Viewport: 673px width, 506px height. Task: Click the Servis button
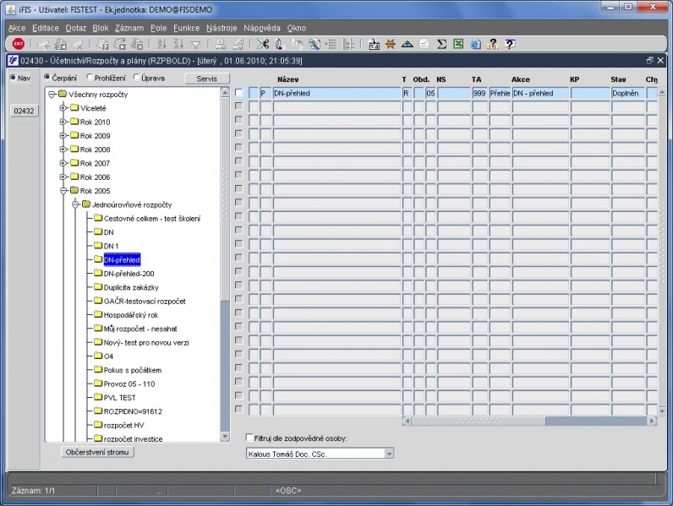pos(207,79)
